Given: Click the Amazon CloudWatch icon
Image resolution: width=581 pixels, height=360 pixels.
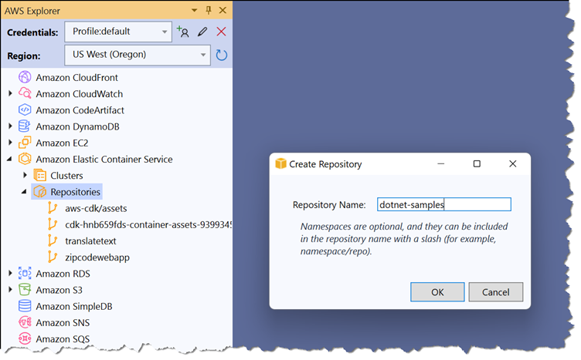Looking at the screenshot, I should [x=25, y=93].
